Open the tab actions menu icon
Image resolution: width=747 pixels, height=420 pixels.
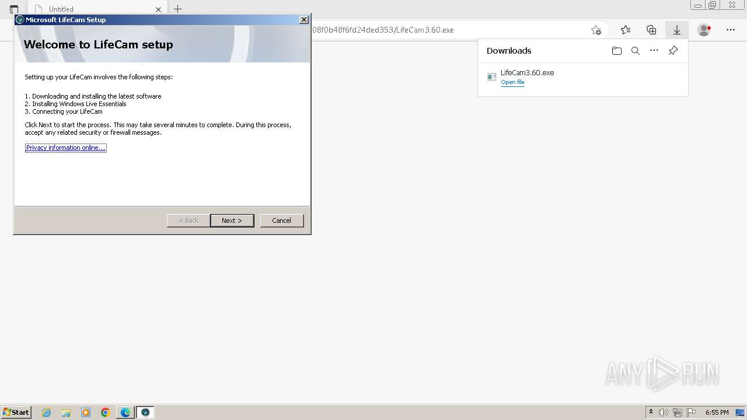14,9
